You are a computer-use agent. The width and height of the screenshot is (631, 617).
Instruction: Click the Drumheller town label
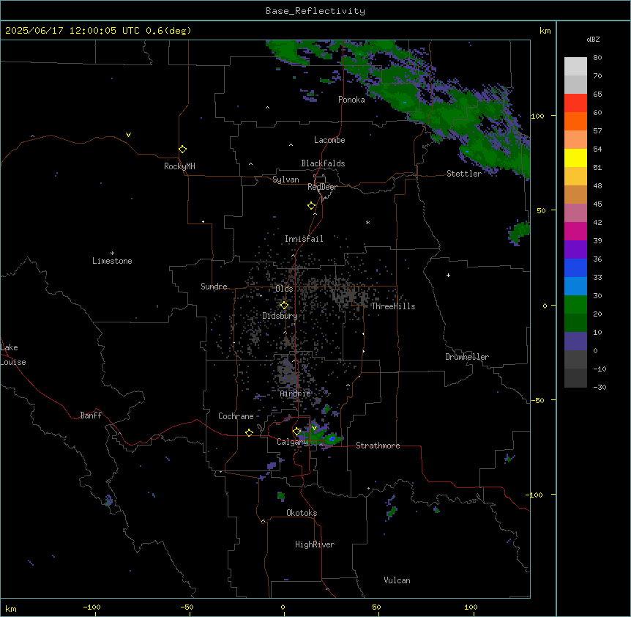[467, 357]
